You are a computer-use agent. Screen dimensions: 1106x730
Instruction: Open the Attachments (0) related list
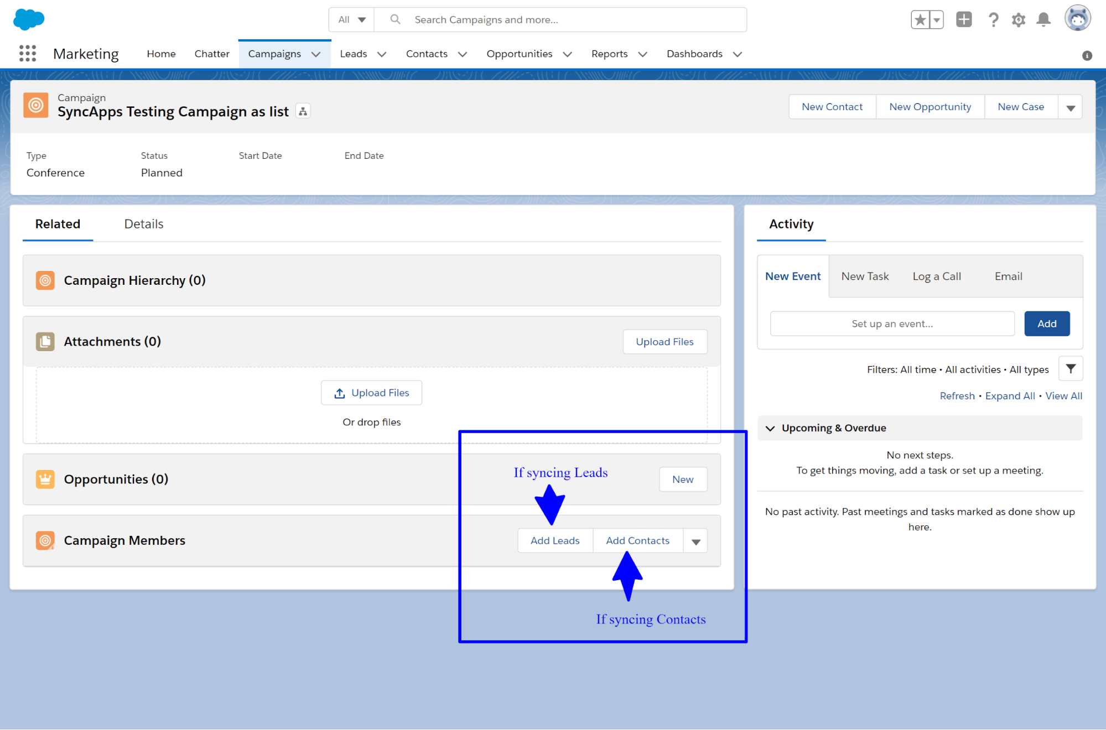coord(112,342)
